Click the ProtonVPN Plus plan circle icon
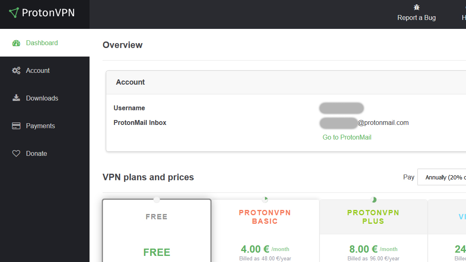Image resolution: width=466 pixels, height=262 pixels. coord(374,199)
